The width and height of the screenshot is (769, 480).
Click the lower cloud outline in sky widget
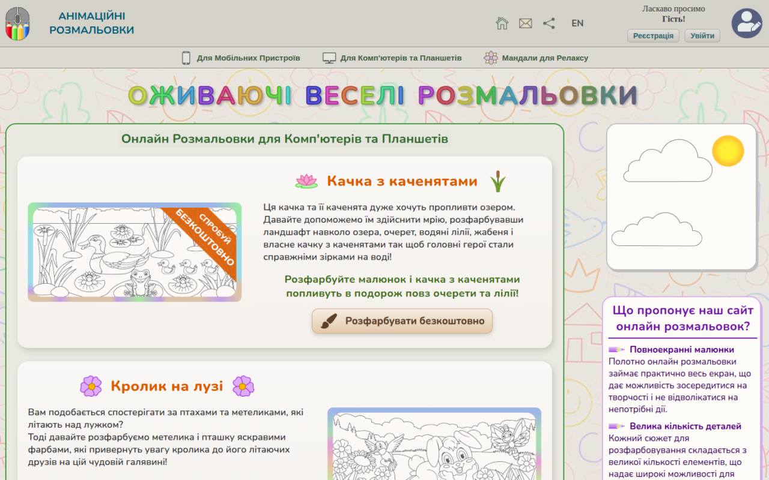point(657,229)
